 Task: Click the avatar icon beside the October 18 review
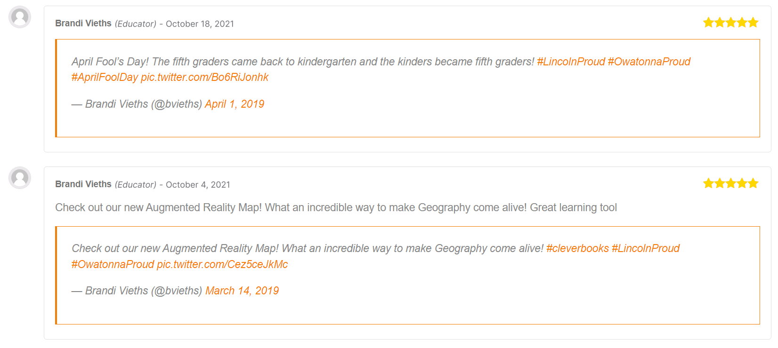tap(20, 17)
